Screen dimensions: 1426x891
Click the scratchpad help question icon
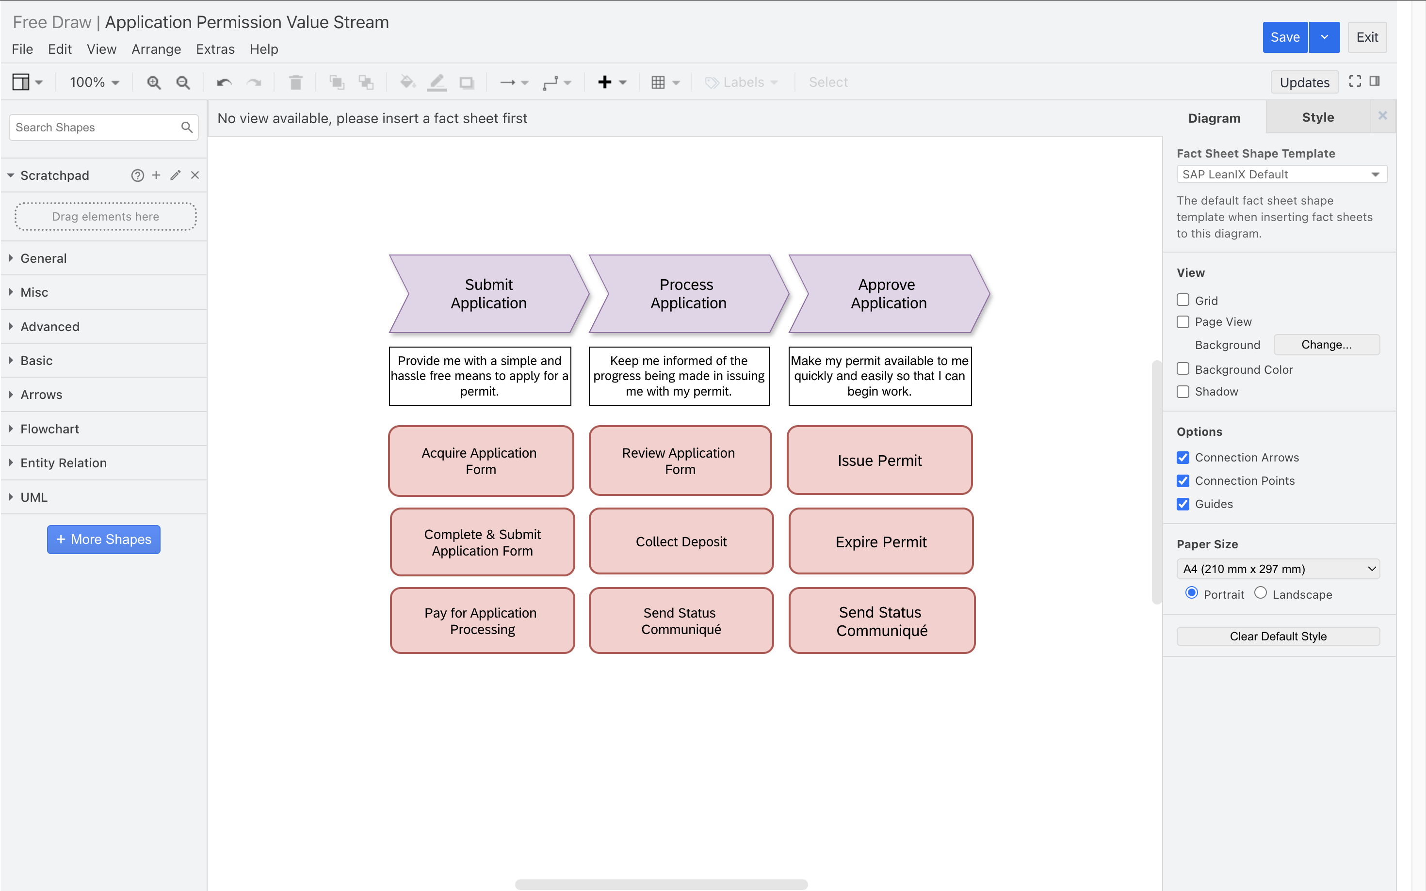(x=137, y=175)
